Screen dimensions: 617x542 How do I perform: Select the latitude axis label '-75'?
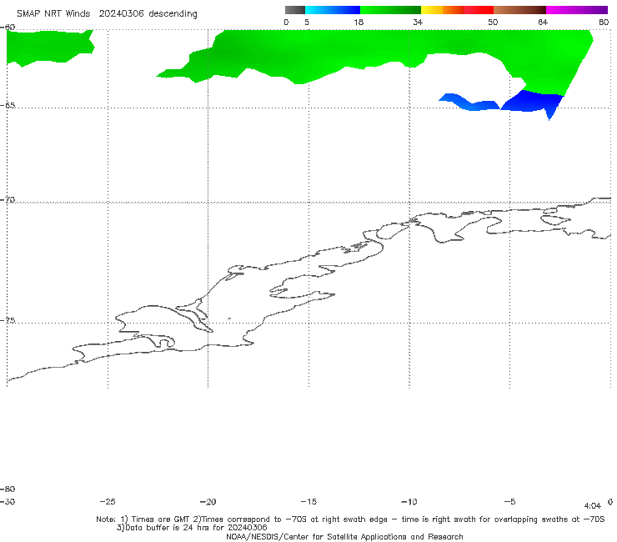coord(8,320)
